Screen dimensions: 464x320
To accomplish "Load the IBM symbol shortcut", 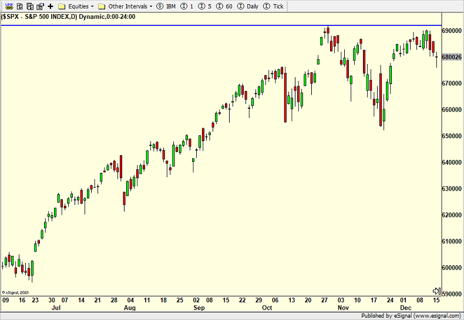I will pos(166,6).
